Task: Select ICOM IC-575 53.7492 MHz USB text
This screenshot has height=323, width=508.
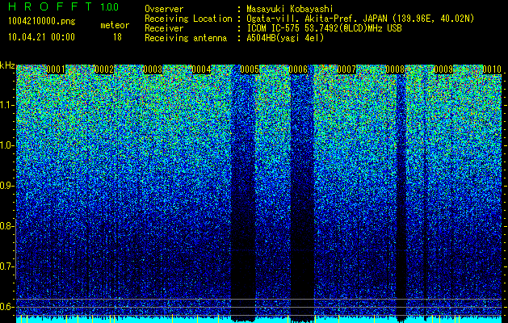Action: [x=324, y=28]
